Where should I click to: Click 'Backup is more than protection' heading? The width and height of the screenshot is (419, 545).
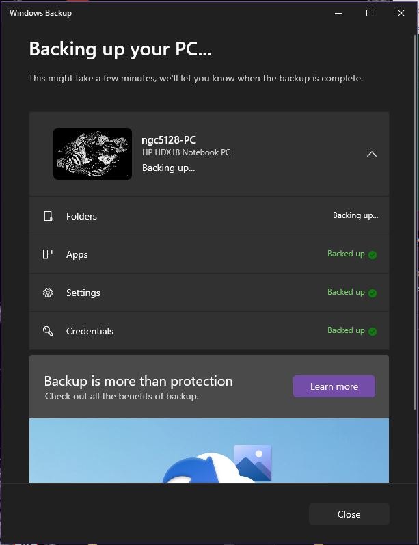pos(138,381)
